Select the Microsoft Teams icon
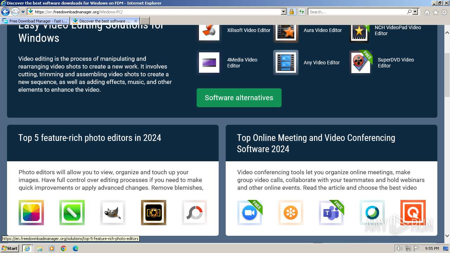Viewport: 450px width, 253px height. point(332,213)
